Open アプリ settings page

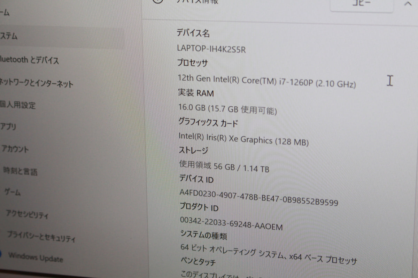[x=8, y=126]
